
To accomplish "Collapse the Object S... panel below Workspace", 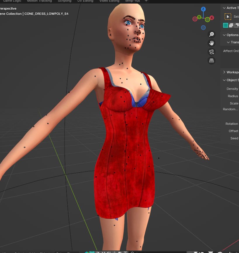I will 224,80.
